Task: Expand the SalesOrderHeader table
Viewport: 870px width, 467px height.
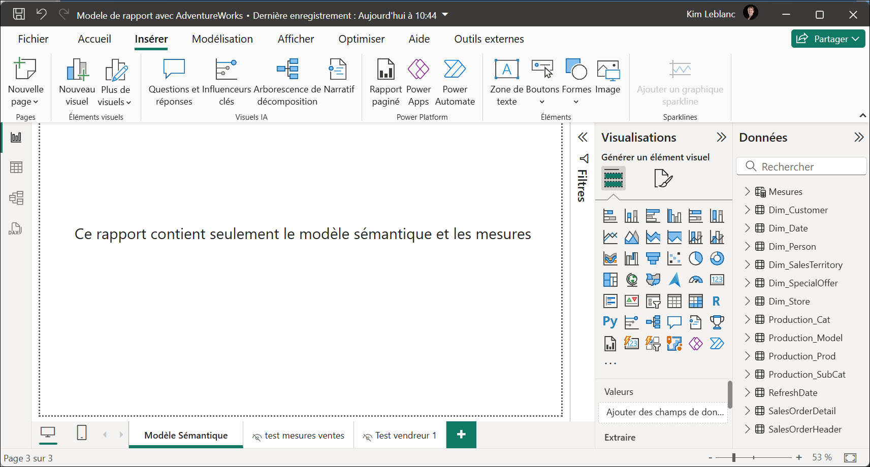Action: [x=747, y=429]
